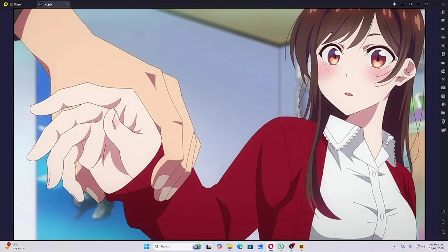The width and height of the screenshot is (448, 252).
Task: Open network status tray icon
Action: [x=418, y=246]
